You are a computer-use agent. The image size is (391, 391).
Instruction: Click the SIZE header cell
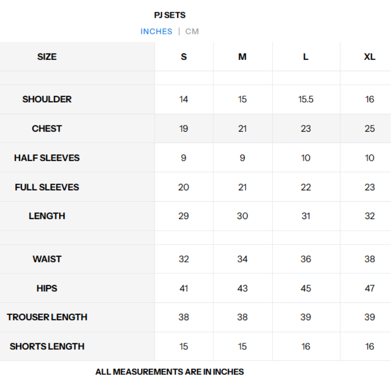(47, 57)
